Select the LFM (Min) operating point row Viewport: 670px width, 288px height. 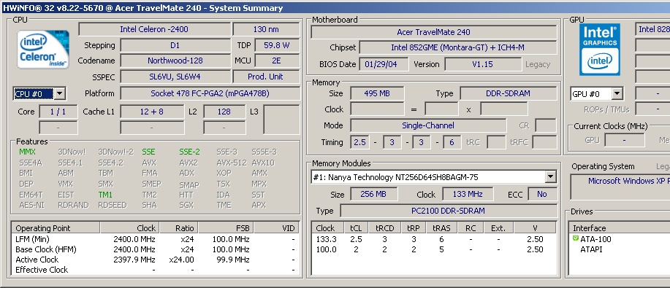[x=155, y=239]
